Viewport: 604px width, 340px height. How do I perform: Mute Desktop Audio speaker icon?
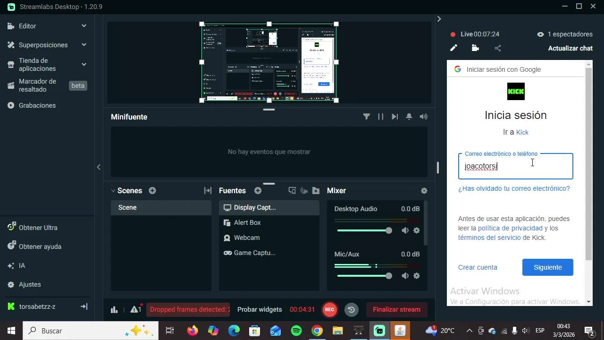405,230
